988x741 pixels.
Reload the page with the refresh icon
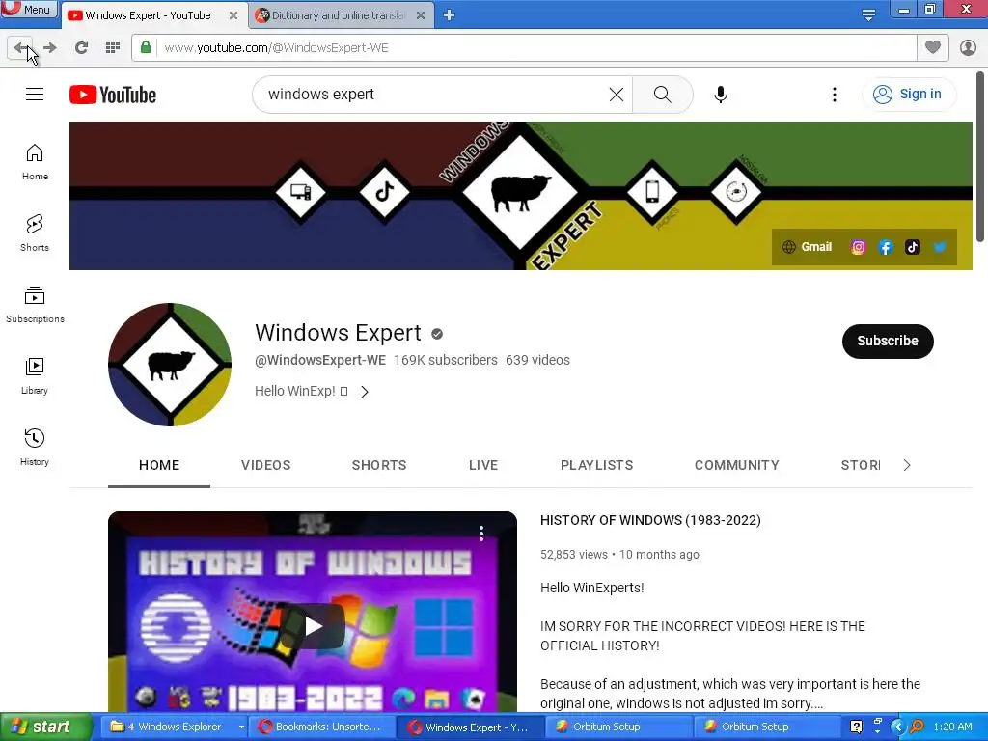[x=81, y=48]
